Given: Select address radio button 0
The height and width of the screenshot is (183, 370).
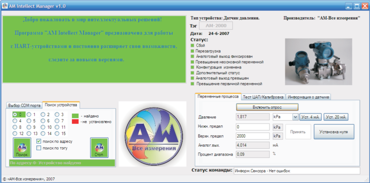Looking at the screenshot, I should tap(15, 115).
